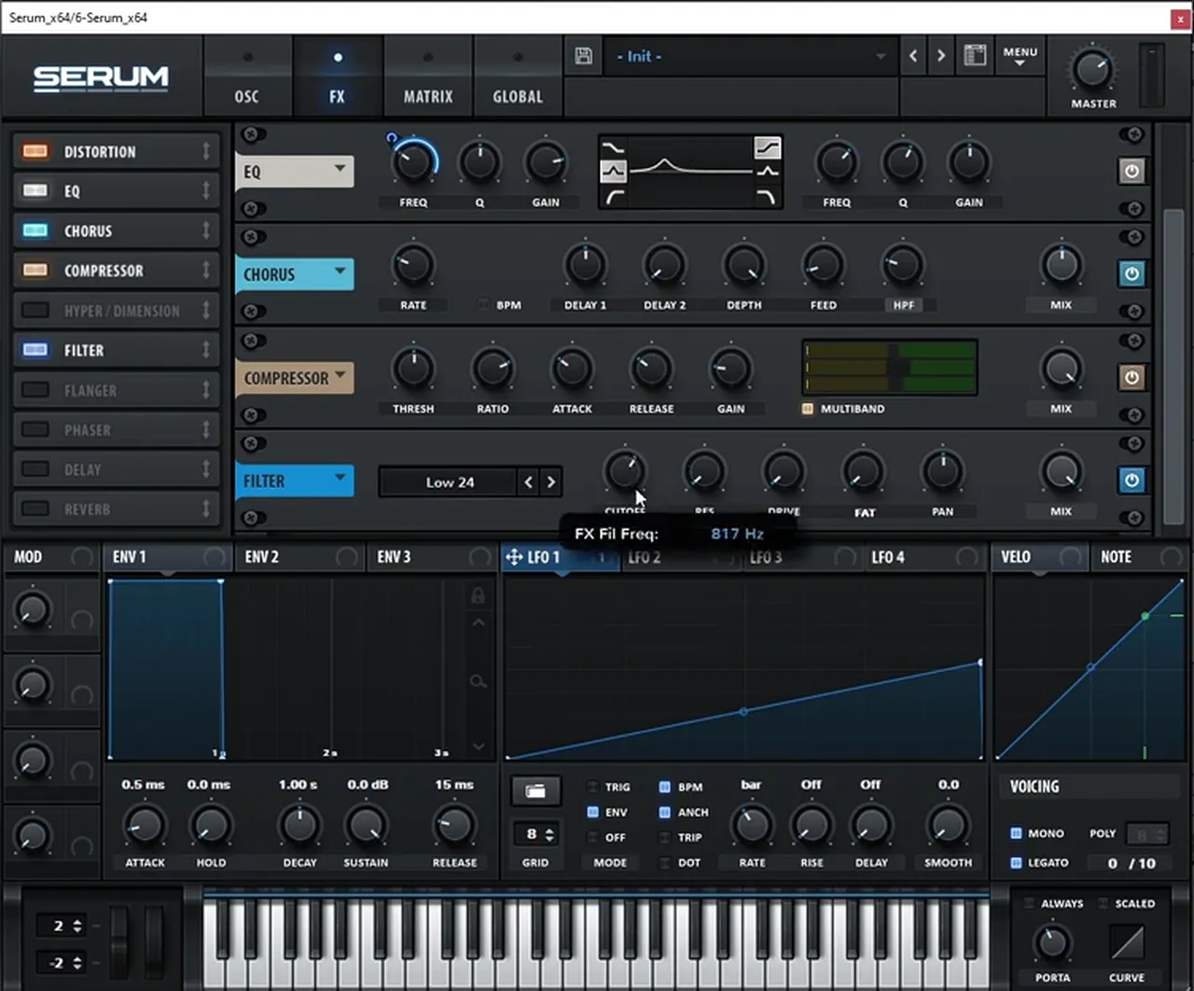This screenshot has width=1194, height=991.
Task: Click the Low 24 filter type field
Action: pyautogui.click(x=448, y=482)
